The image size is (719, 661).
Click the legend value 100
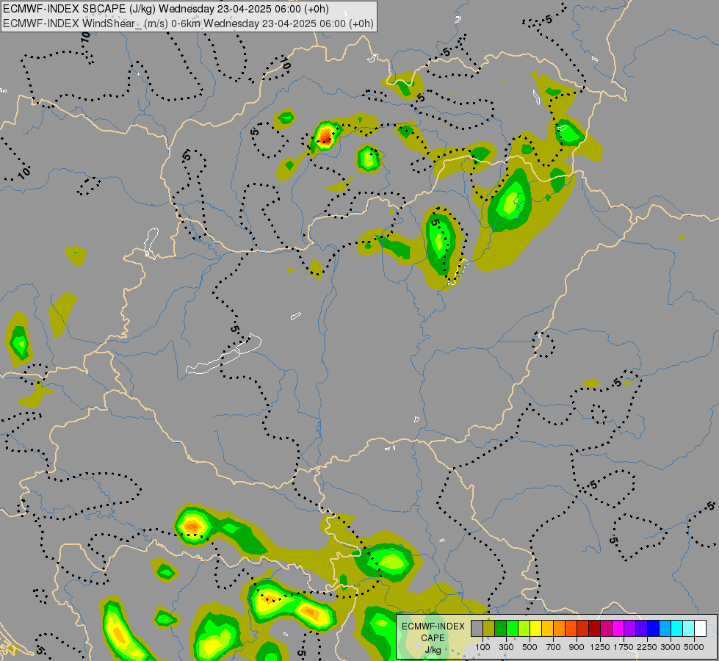[x=483, y=647]
